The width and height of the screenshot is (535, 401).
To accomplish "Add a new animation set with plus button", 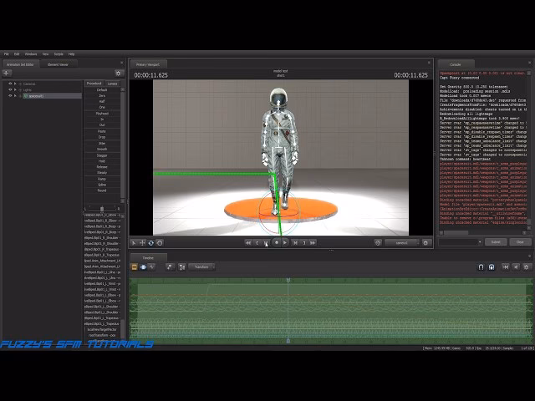I will [x=7, y=73].
